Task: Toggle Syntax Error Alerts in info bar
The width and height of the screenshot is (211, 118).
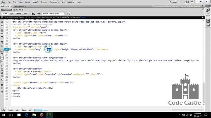Action: pyautogui.click(x=2, y=61)
